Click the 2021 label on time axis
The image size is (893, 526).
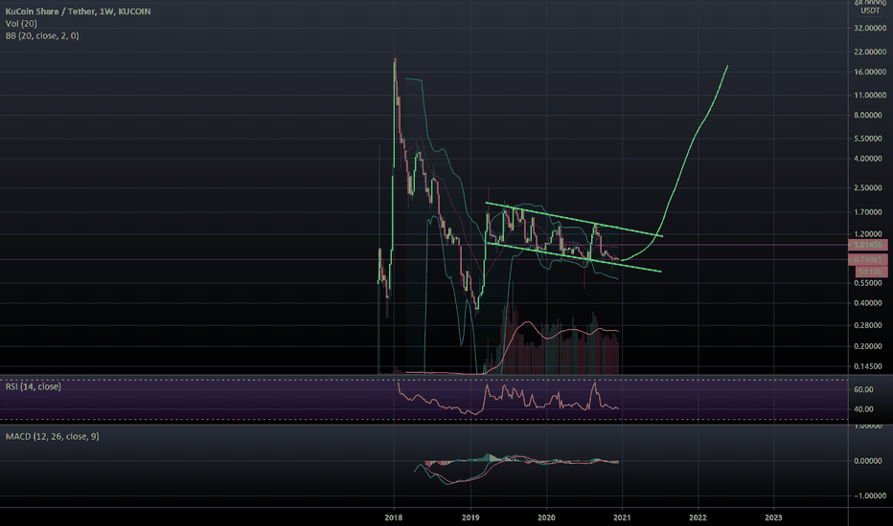point(622,517)
